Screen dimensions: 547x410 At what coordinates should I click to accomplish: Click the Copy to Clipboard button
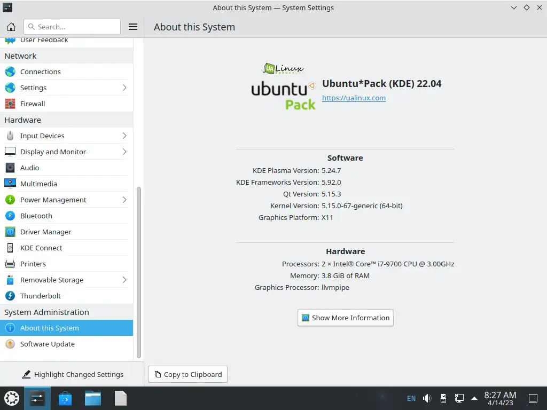pyautogui.click(x=187, y=374)
